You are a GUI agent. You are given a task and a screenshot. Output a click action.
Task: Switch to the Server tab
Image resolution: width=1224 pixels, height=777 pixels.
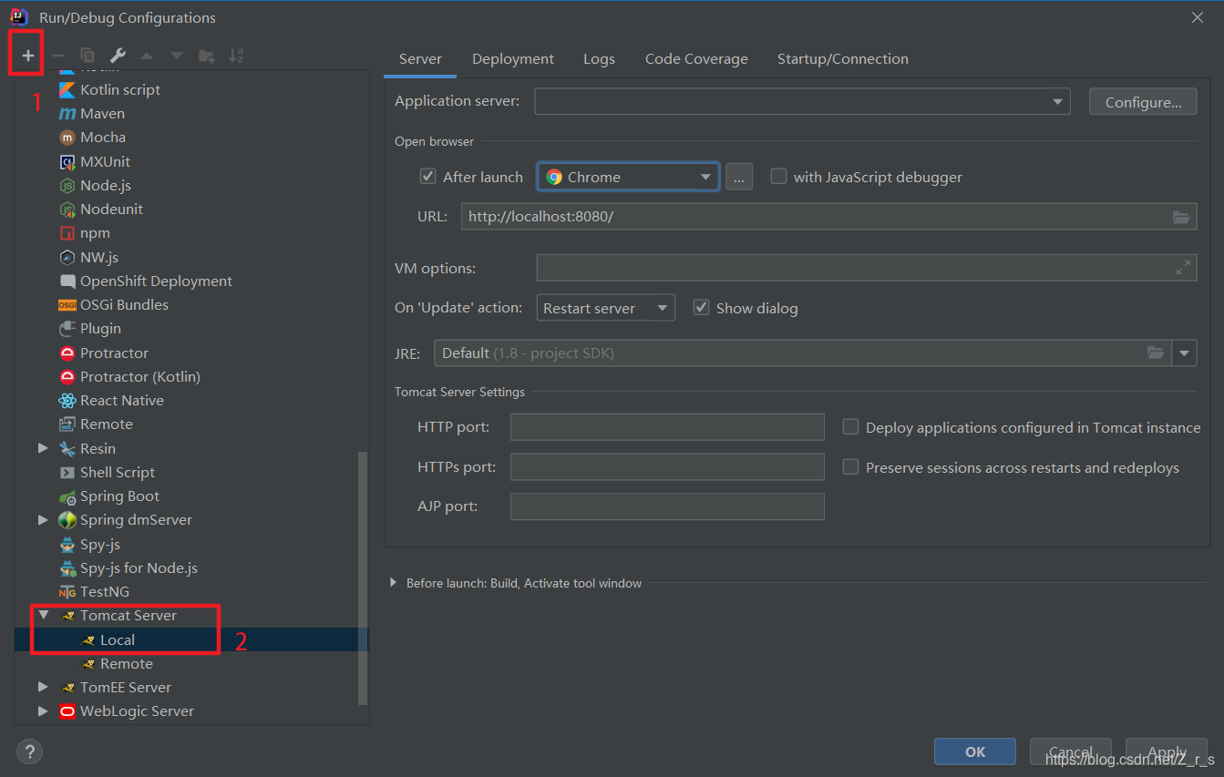coord(420,58)
